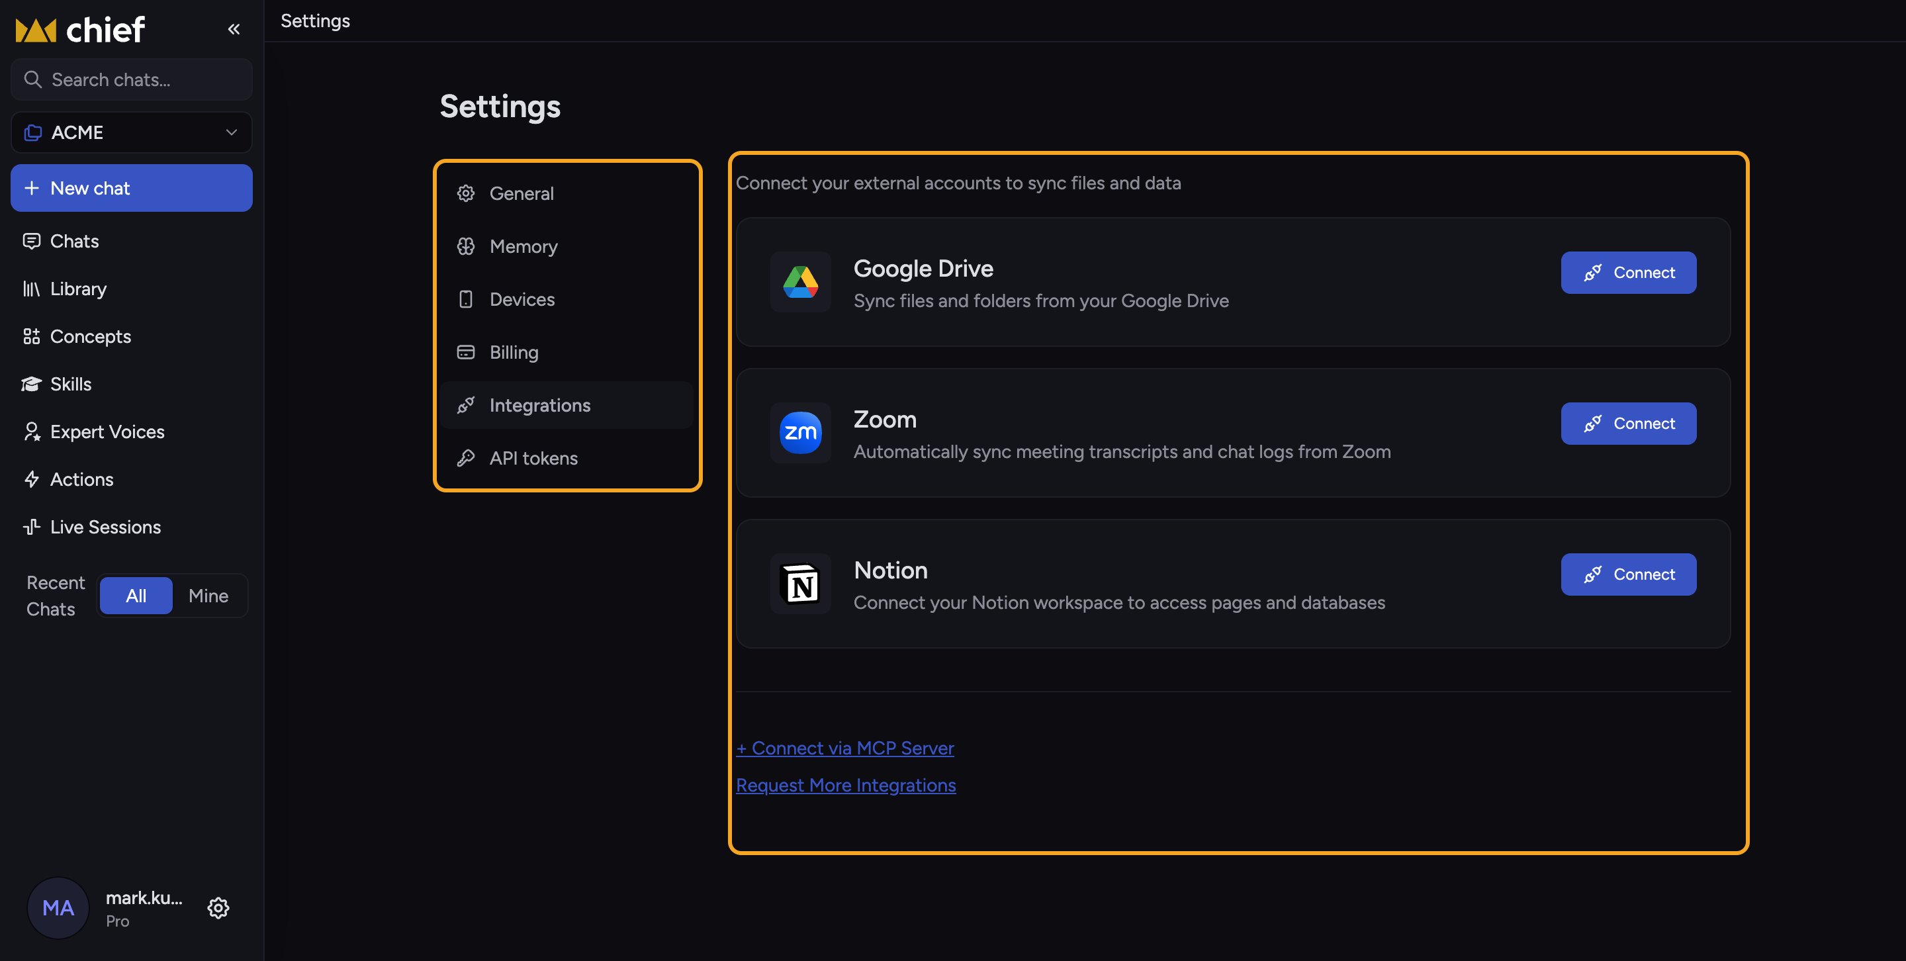This screenshot has width=1906, height=961.
Task: Click the ACME workspace folder icon
Action: 32,132
